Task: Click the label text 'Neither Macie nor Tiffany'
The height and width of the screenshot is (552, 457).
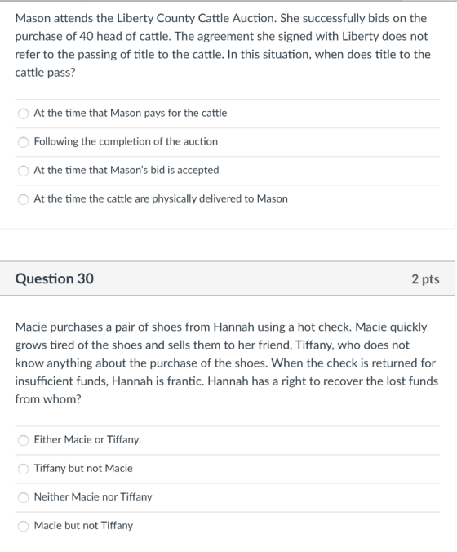Action: point(93,497)
